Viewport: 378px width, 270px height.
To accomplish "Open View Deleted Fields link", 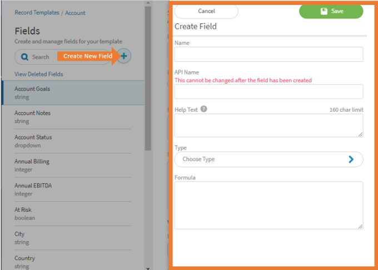I will 38,74.
